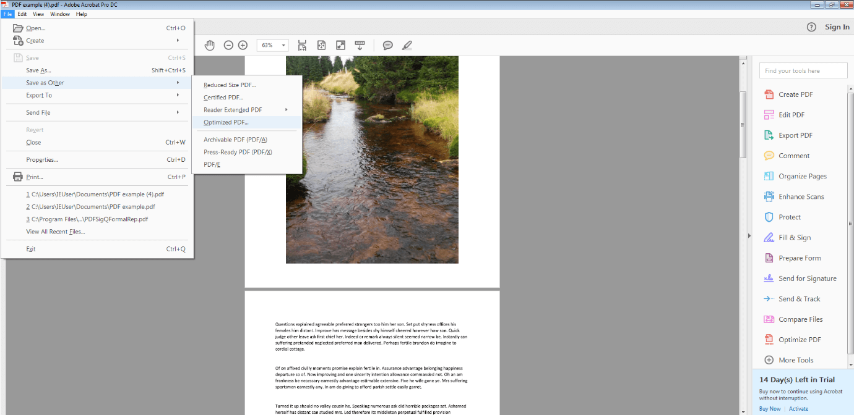Open the Help question mark icon
The image size is (854, 415).
811,27
